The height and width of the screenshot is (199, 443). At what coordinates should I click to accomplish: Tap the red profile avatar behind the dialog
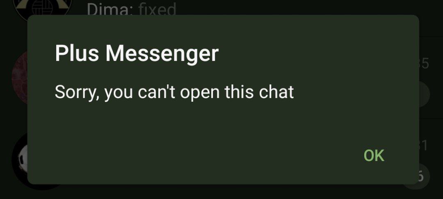coord(20,78)
